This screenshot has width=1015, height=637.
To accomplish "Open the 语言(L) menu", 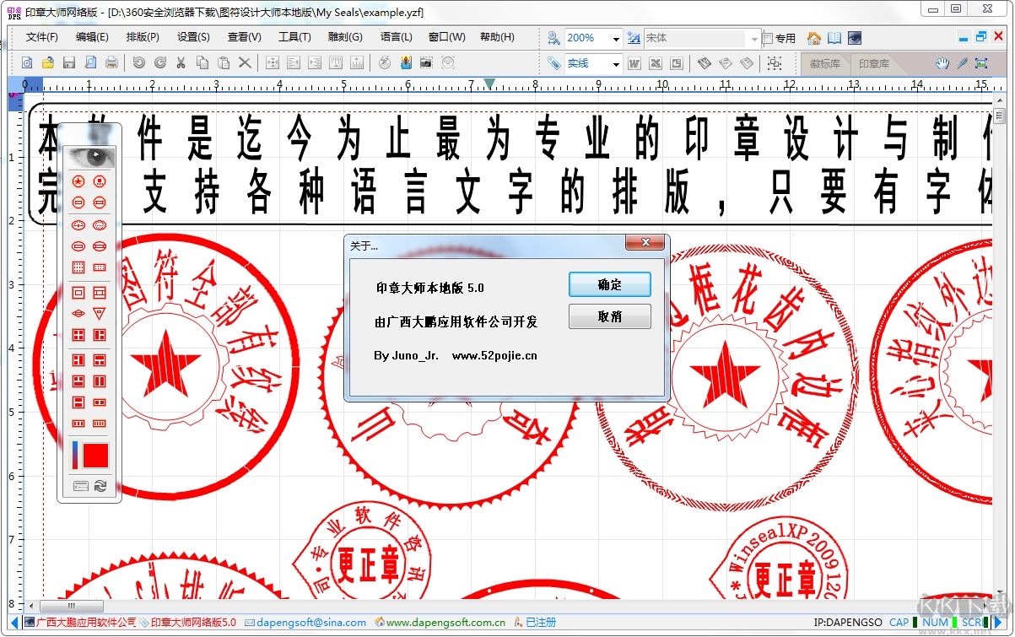I will click(396, 37).
